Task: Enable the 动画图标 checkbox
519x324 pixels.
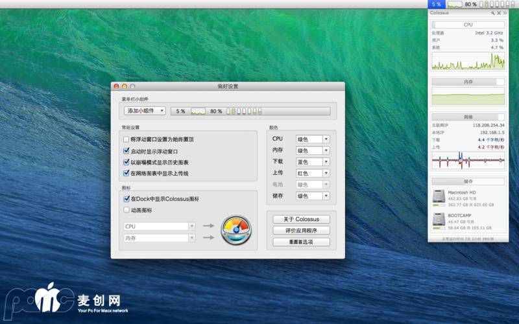Action: tap(126, 210)
